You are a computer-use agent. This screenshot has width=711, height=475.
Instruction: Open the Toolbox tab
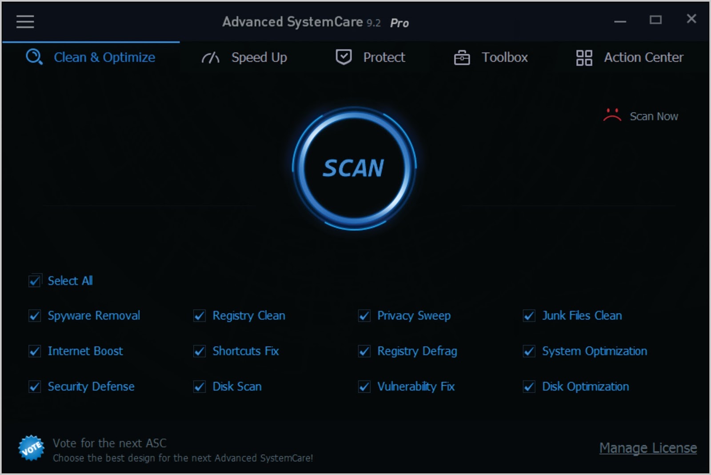491,57
